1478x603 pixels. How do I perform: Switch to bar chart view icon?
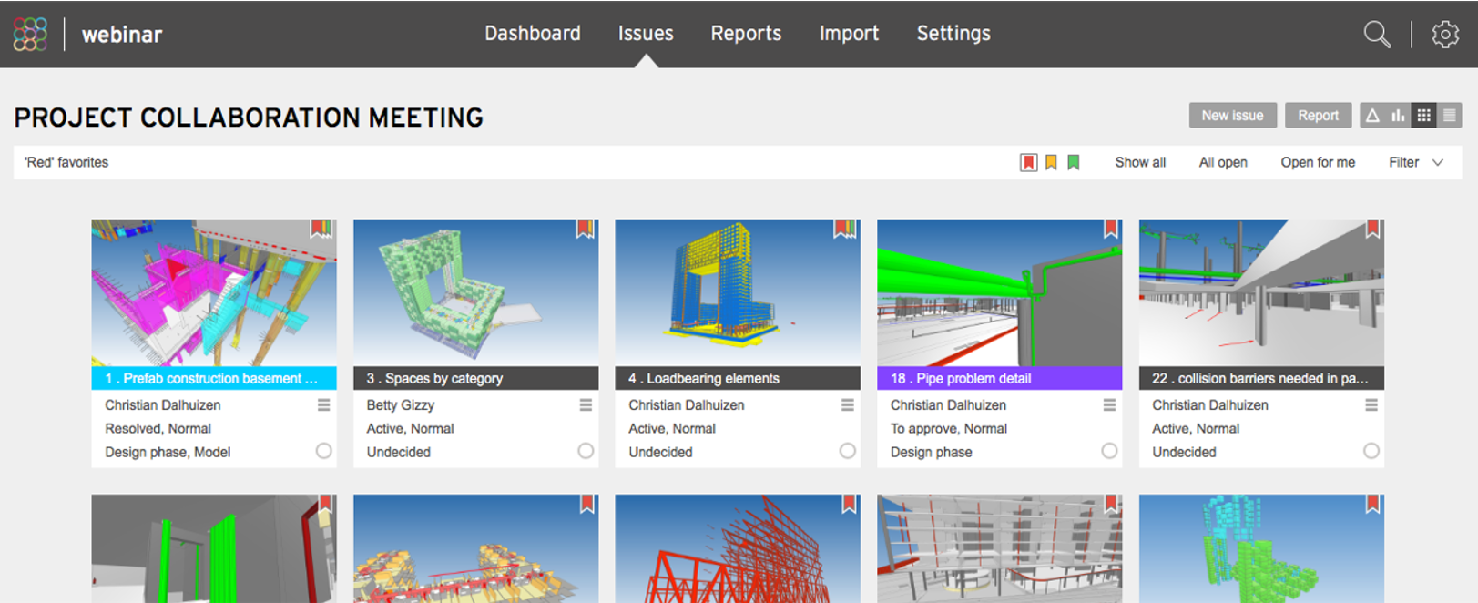[x=1398, y=116]
